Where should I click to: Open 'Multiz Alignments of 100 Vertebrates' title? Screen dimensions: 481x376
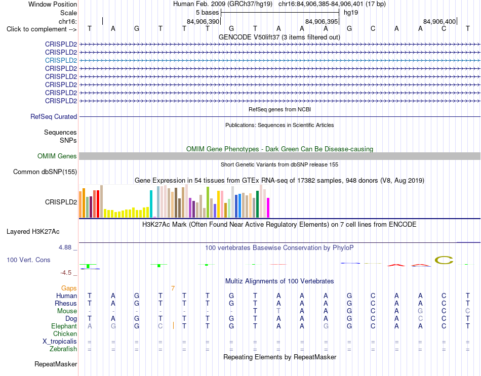coord(279,281)
